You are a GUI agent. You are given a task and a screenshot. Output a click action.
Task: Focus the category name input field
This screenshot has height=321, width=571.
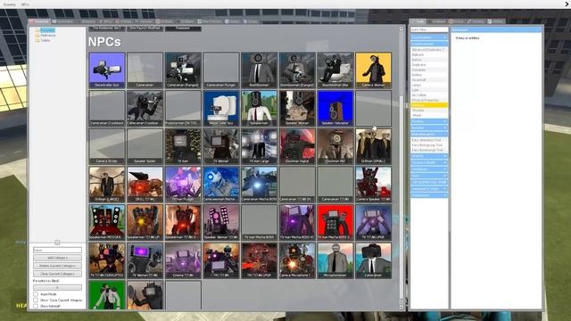(x=57, y=250)
